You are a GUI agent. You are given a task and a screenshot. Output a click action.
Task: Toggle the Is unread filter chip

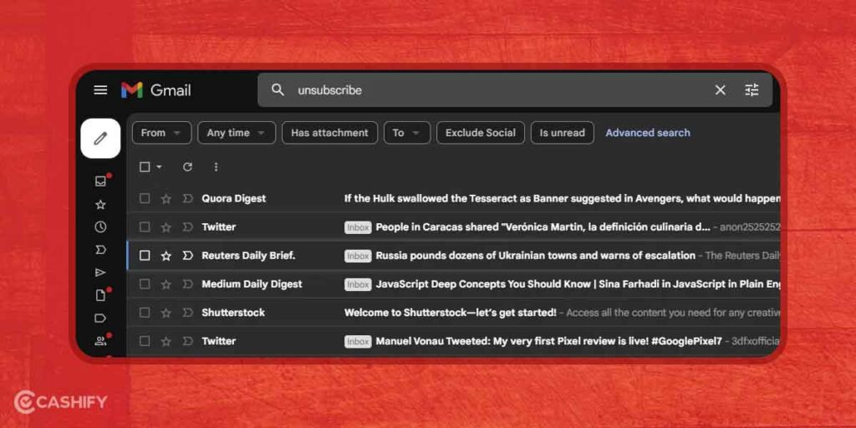[x=563, y=133]
